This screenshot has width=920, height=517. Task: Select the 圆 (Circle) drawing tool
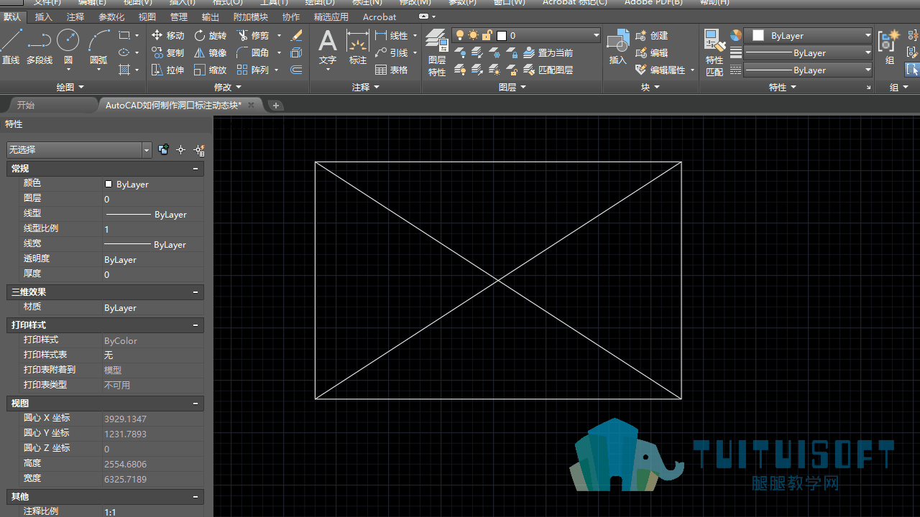[x=68, y=47]
